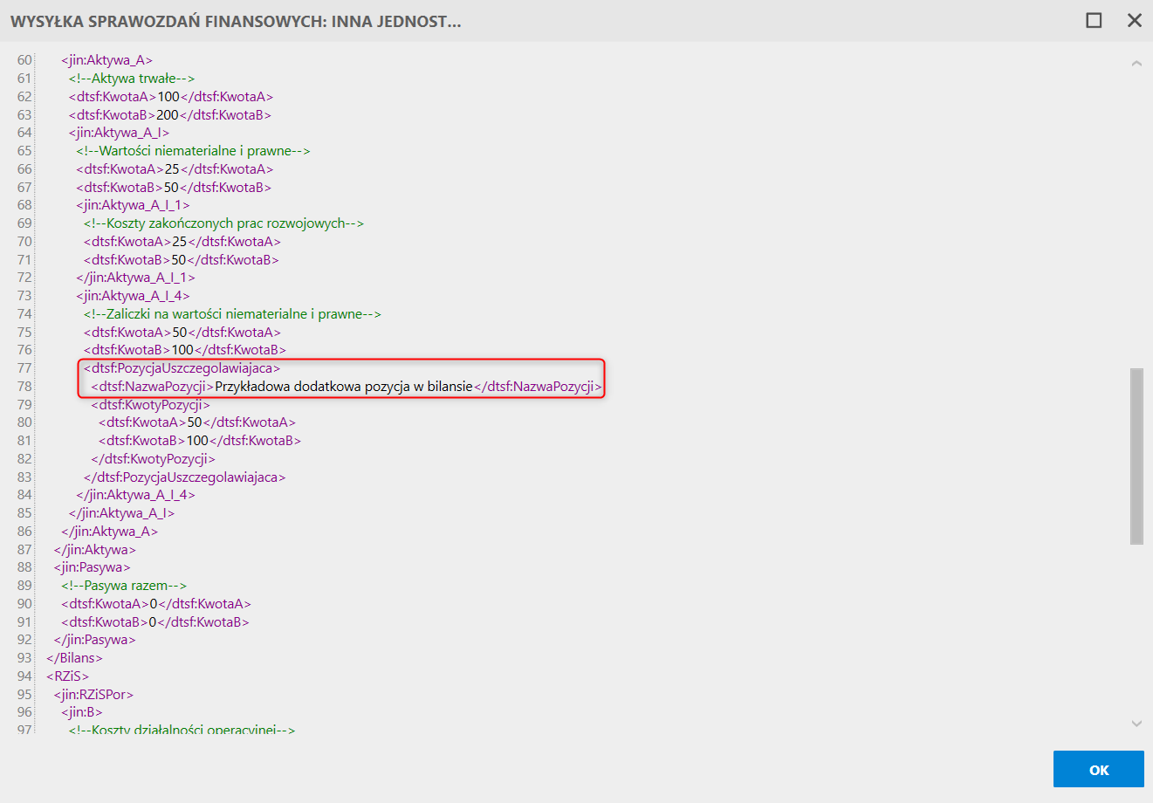Click closing tag /jin:Aktywa on line 87
The height and width of the screenshot is (803, 1153).
click(94, 550)
